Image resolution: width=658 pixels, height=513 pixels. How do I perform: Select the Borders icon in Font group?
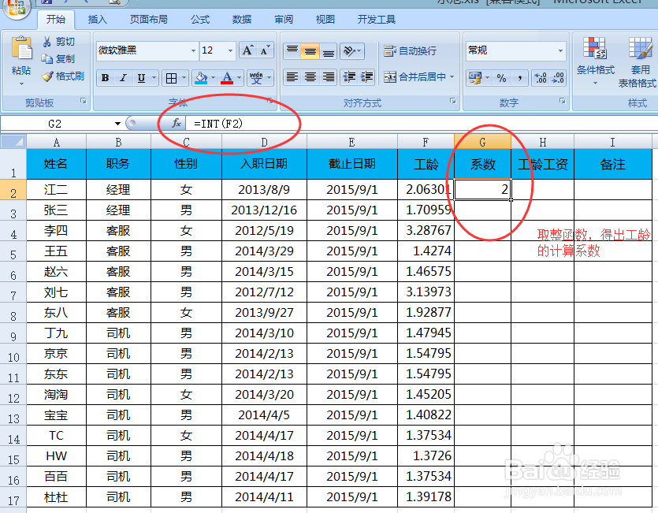click(x=171, y=77)
